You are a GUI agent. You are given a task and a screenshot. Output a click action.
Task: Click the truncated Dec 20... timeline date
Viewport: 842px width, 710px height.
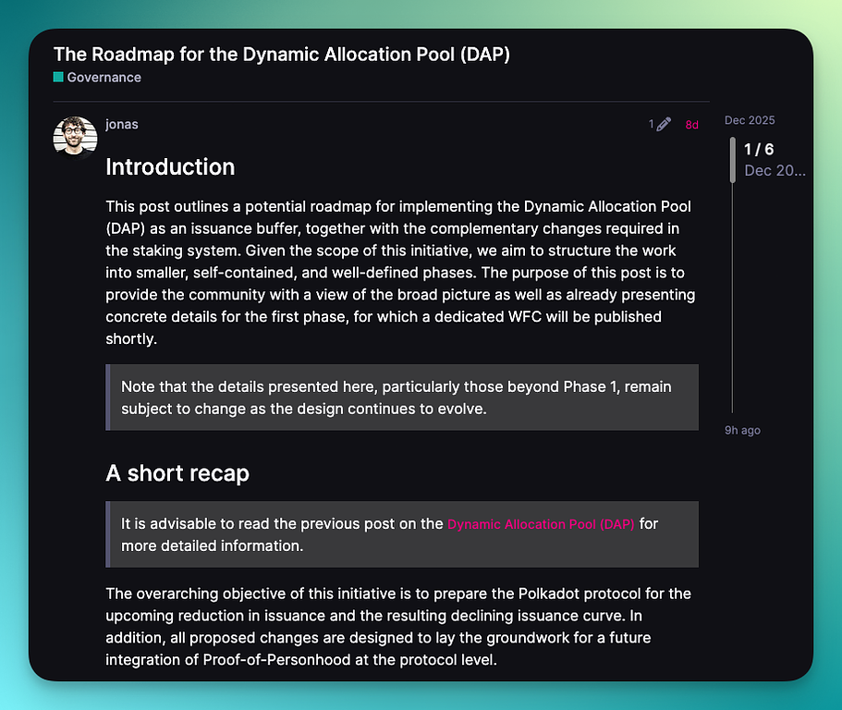point(775,170)
